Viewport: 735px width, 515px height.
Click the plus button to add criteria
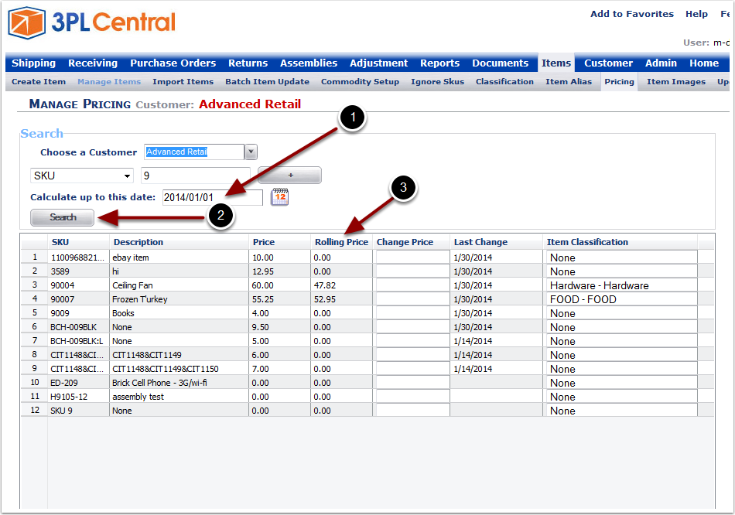289,176
